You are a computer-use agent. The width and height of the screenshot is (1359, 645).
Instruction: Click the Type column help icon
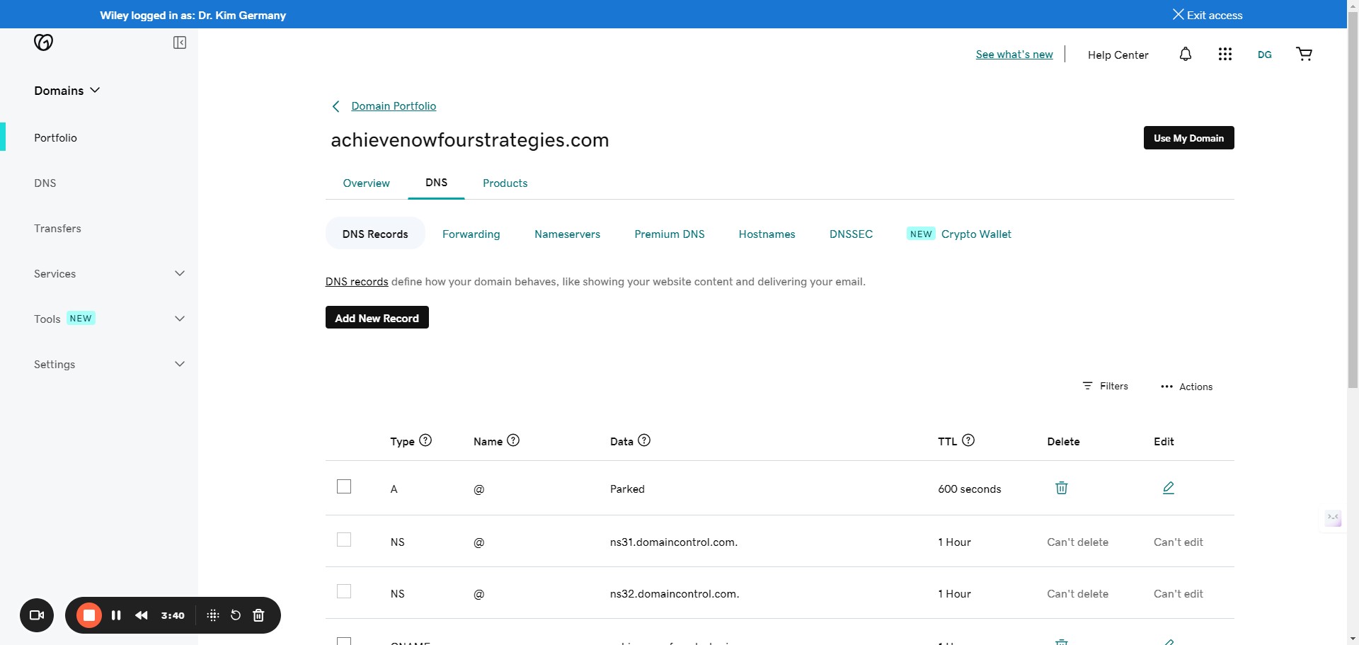425,440
